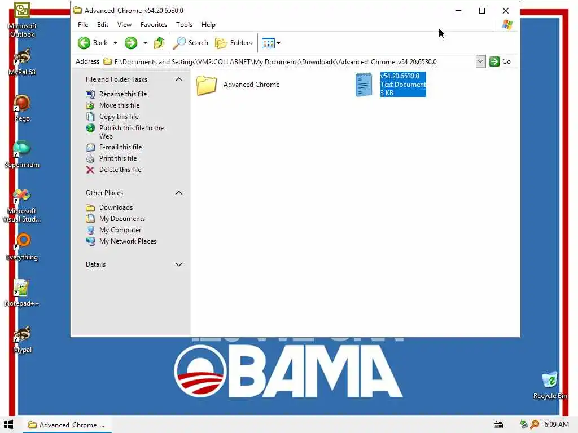Collapse the File and Folder Tasks section
Image resolution: width=578 pixels, height=433 pixels.
pos(179,79)
